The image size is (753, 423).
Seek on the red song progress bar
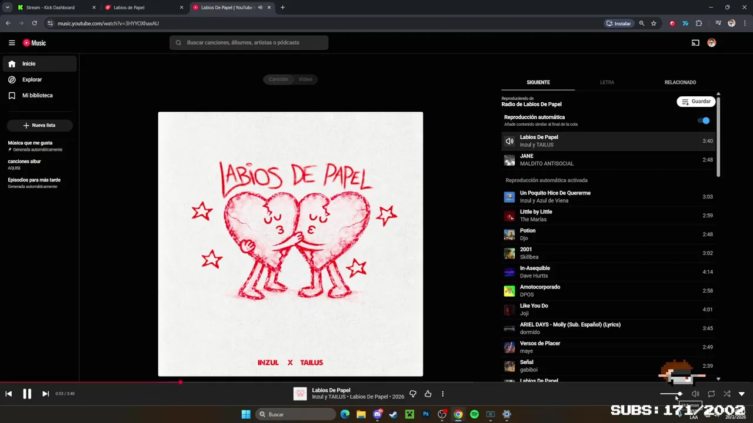click(x=376, y=382)
